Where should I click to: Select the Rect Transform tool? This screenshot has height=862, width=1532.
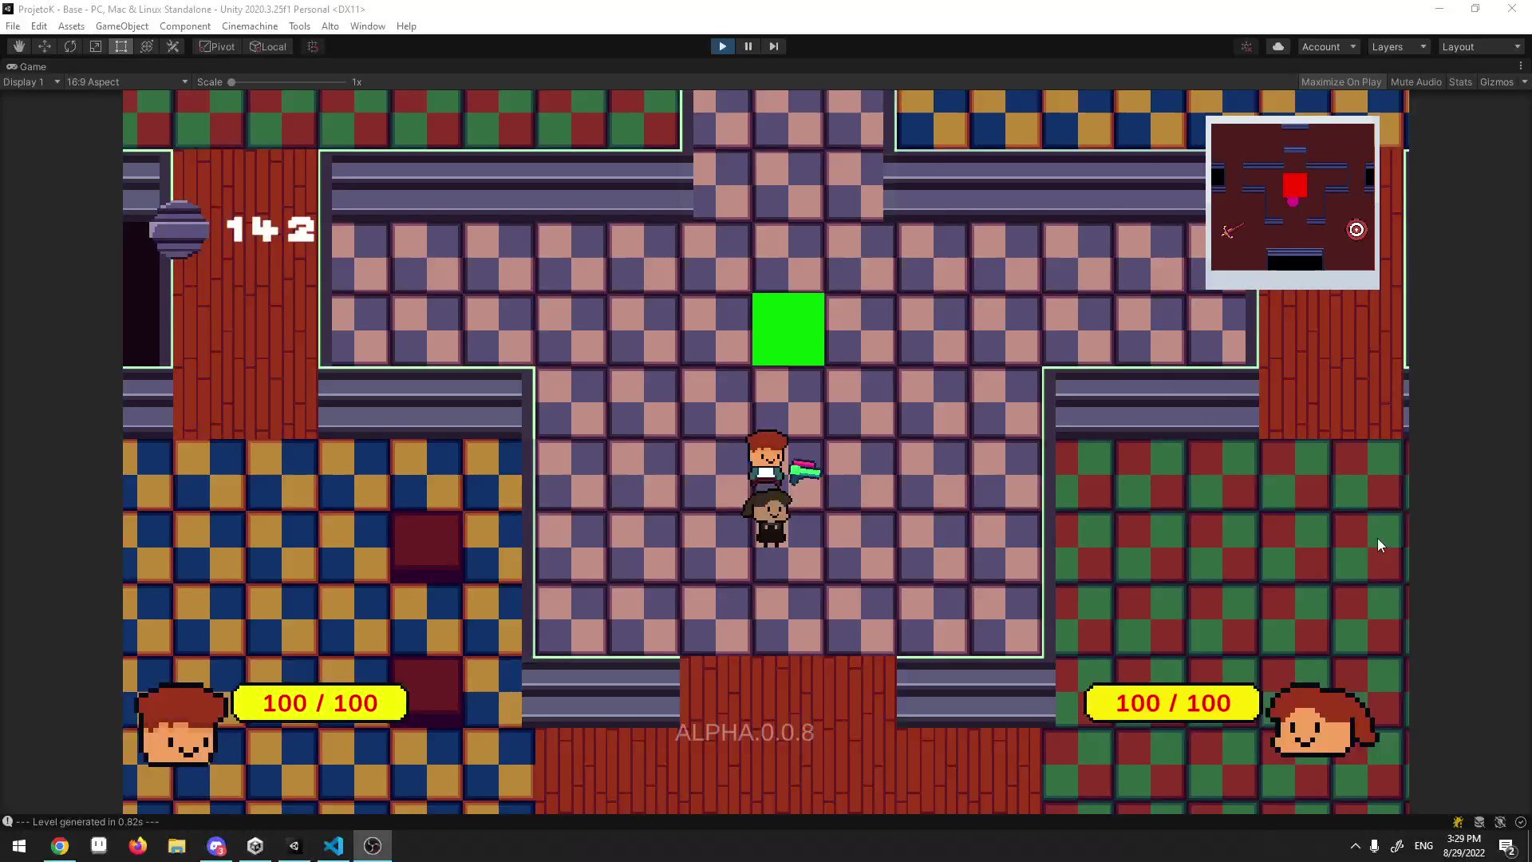tap(121, 46)
